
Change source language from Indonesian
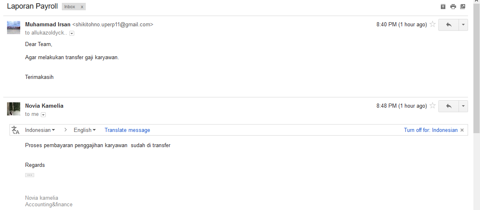point(40,130)
